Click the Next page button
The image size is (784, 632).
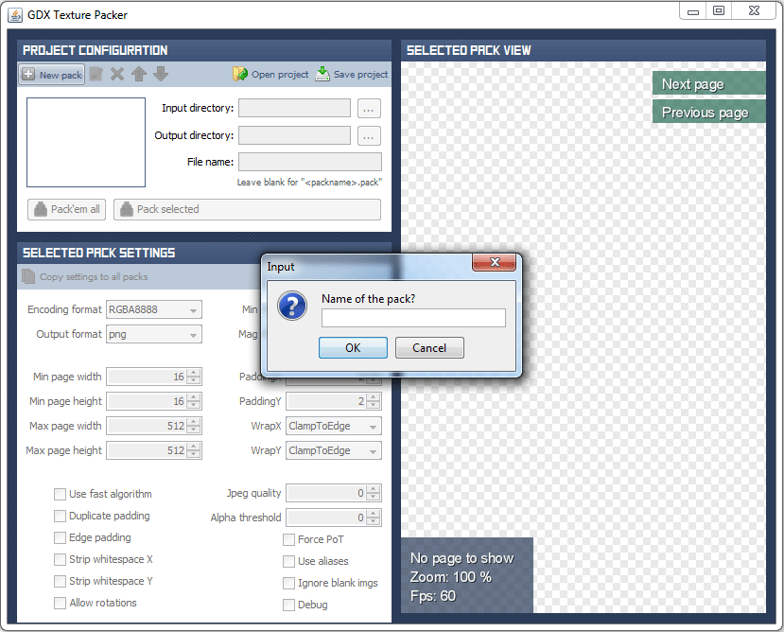coord(708,83)
